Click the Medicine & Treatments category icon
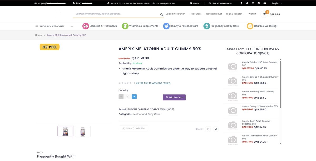Image resolution: width=316 pixels, height=161 pixels. [x=86, y=26]
